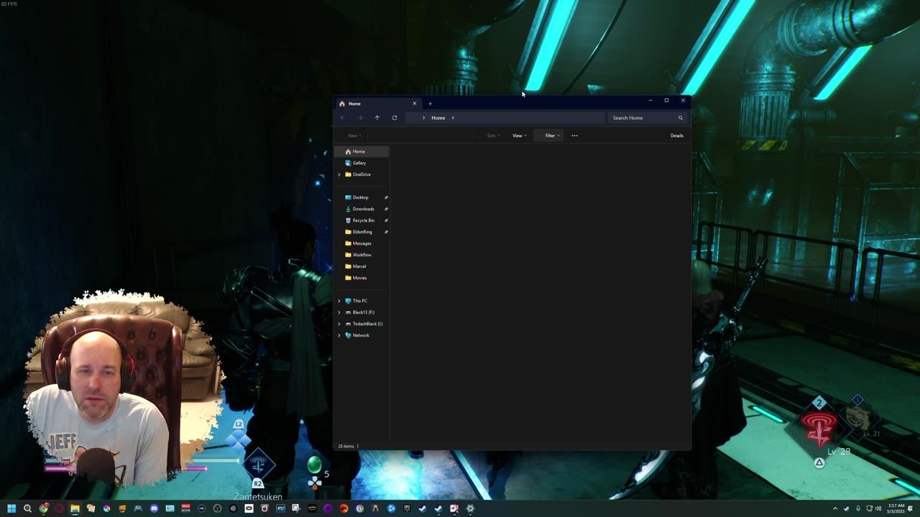Image resolution: width=920 pixels, height=517 pixels.
Task: Unpin Desktop using its pin icon
Action: pyautogui.click(x=386, y=197)
